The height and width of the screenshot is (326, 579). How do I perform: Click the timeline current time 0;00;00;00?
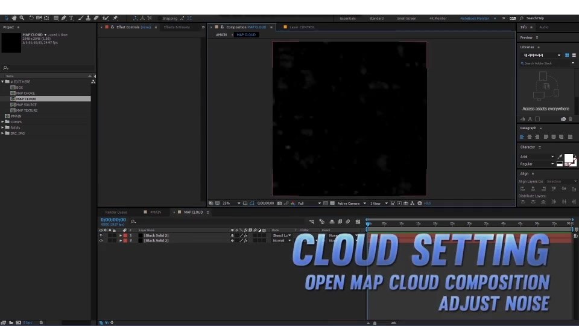coord(113,220)
